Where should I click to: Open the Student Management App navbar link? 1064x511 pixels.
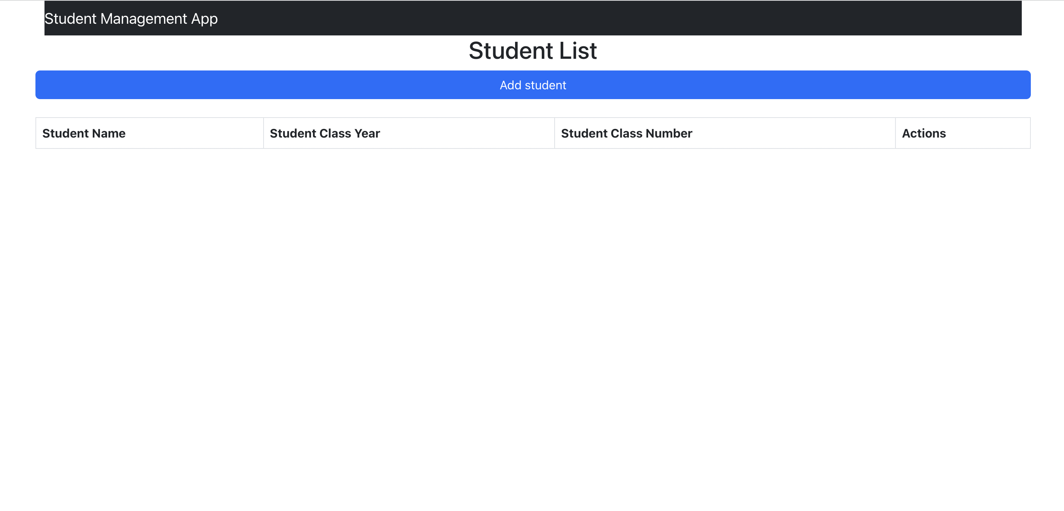pyautogui.click(x=131, y=18)
